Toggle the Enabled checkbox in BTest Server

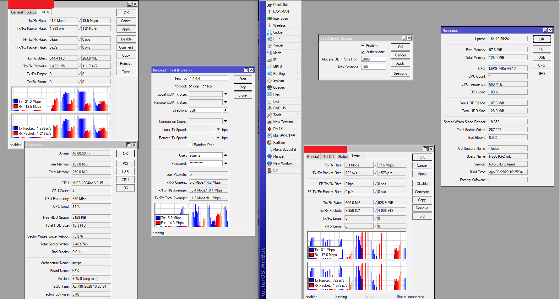coord(363,46)
